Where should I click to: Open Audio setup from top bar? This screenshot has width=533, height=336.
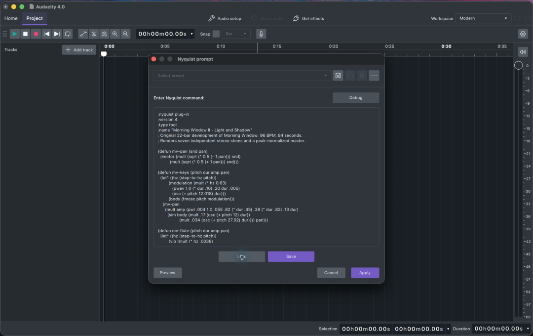225,18
